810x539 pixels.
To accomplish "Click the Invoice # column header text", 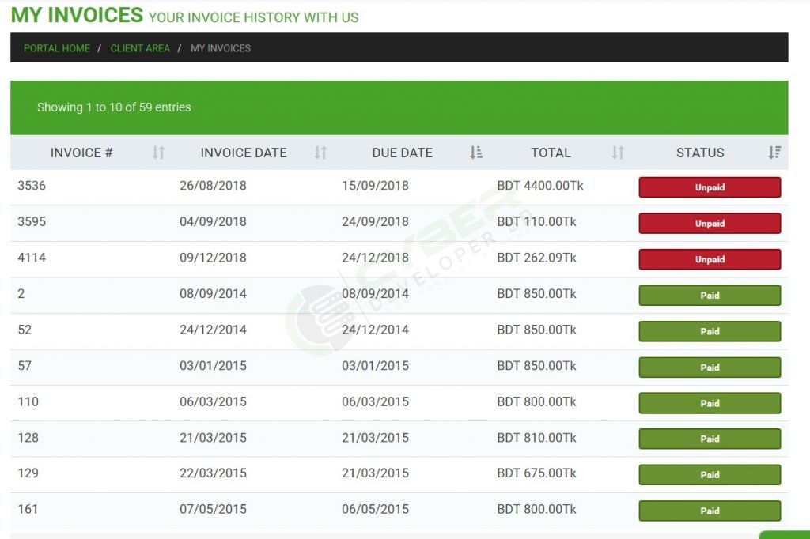I will (x=81, y=153).
